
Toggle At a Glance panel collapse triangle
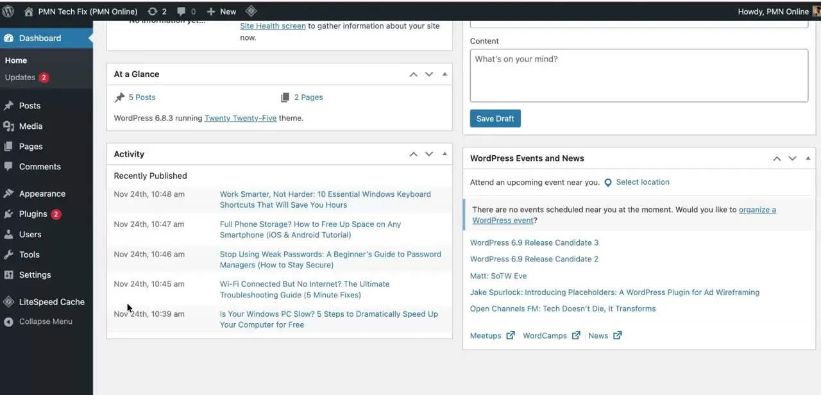click(x=444, y=74)
